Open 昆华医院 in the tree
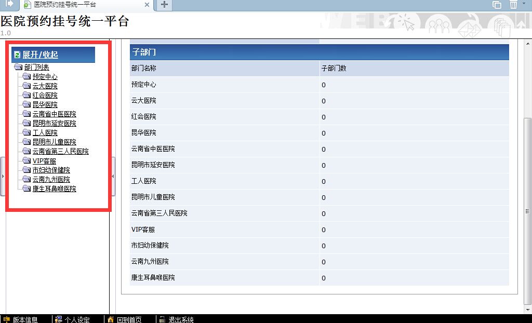Viewport: 532px width, 323px height. coord(45,104)
